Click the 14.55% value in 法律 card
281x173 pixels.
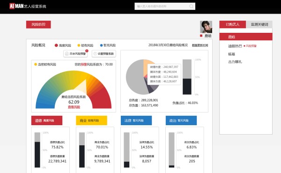pyautogui.click(x=147, y=147)
